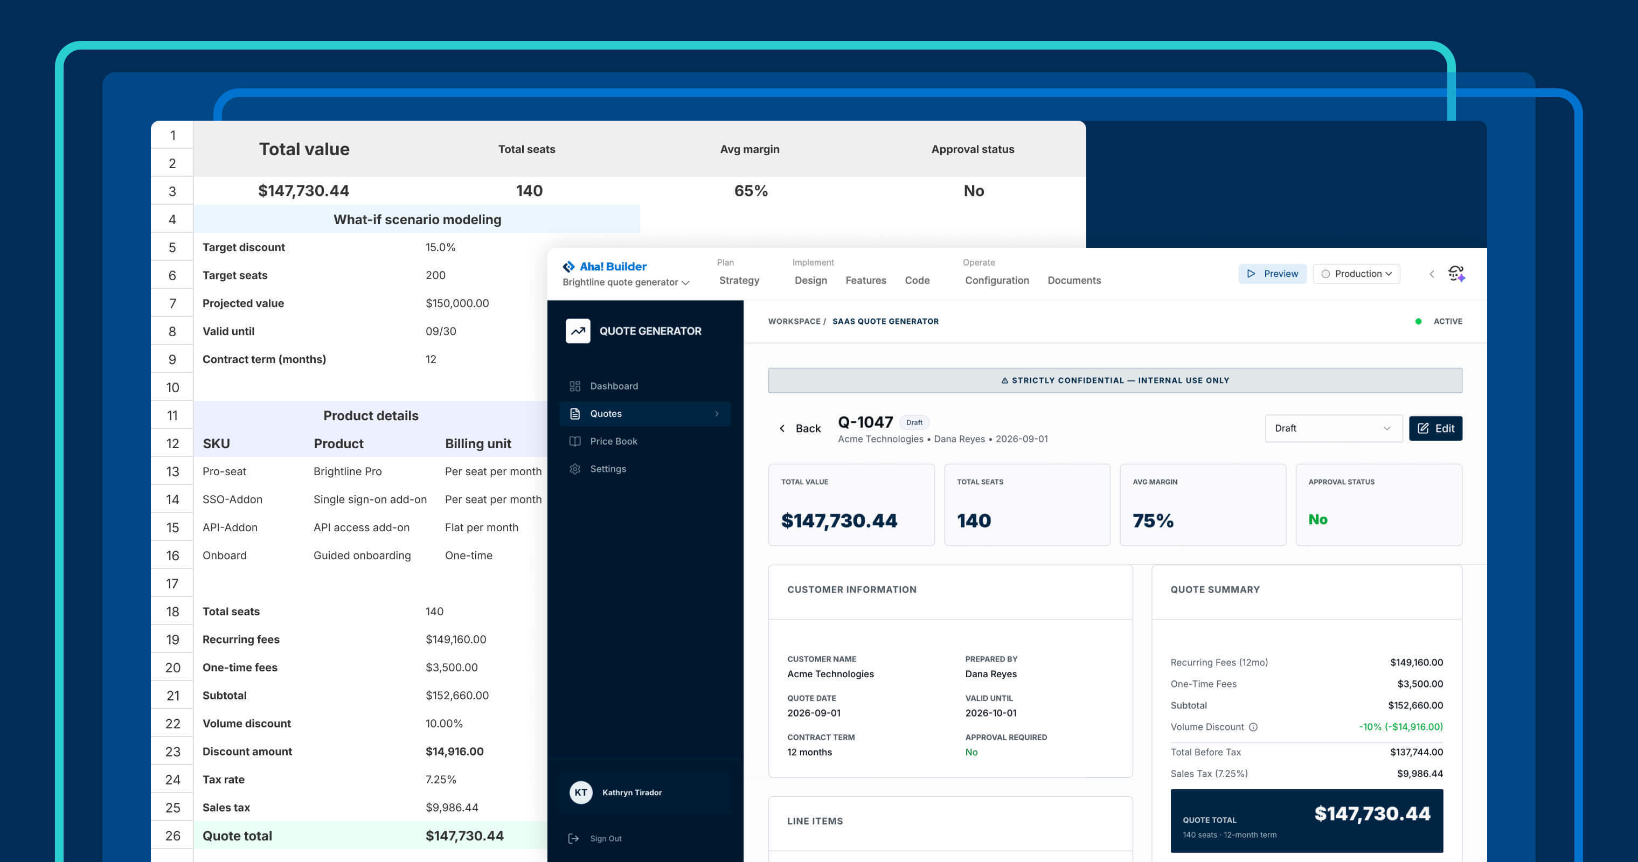Expand the Quotes sidebar chevron

pos(717,414)
